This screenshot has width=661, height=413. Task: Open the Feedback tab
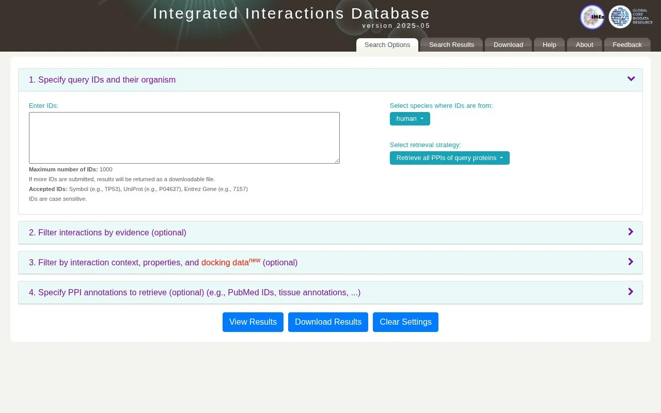[x=627, y=45]
